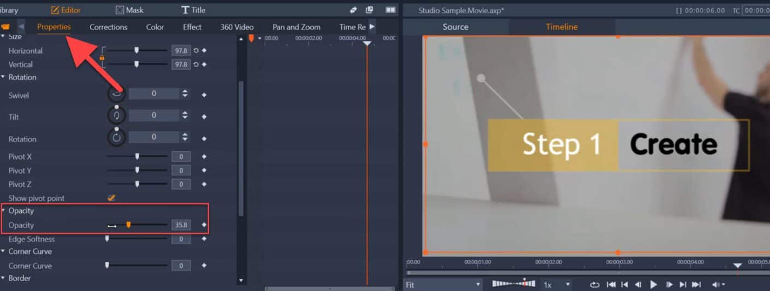Switch to the Corrections tab
The image size is (770, 291).
tap(108, 27)
